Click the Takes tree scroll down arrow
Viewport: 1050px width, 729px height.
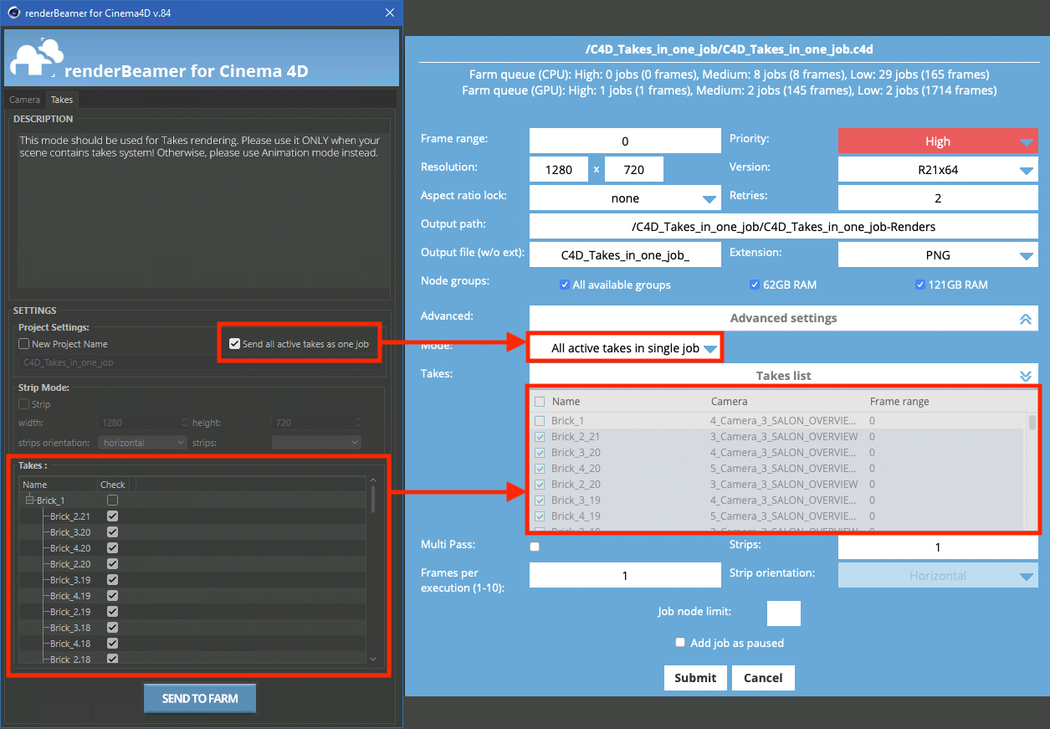click(373, 660)
